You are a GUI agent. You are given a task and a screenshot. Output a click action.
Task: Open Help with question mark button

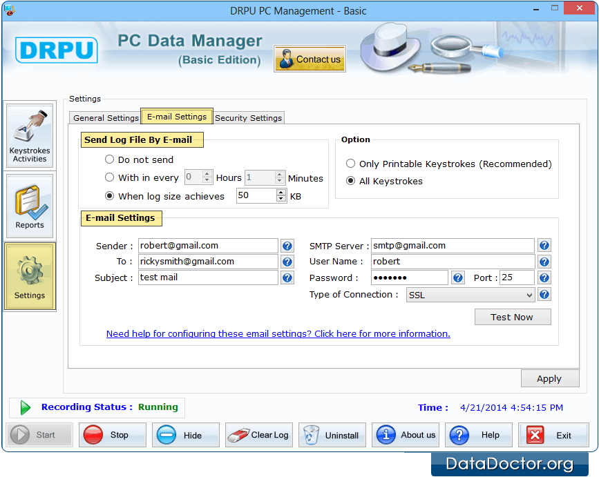pos(478,435)
